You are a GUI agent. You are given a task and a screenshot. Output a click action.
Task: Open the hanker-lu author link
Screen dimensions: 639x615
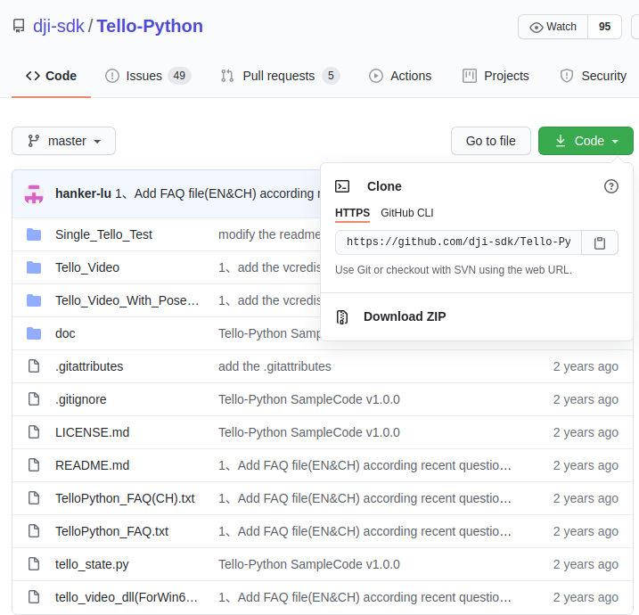coord(83,193)
